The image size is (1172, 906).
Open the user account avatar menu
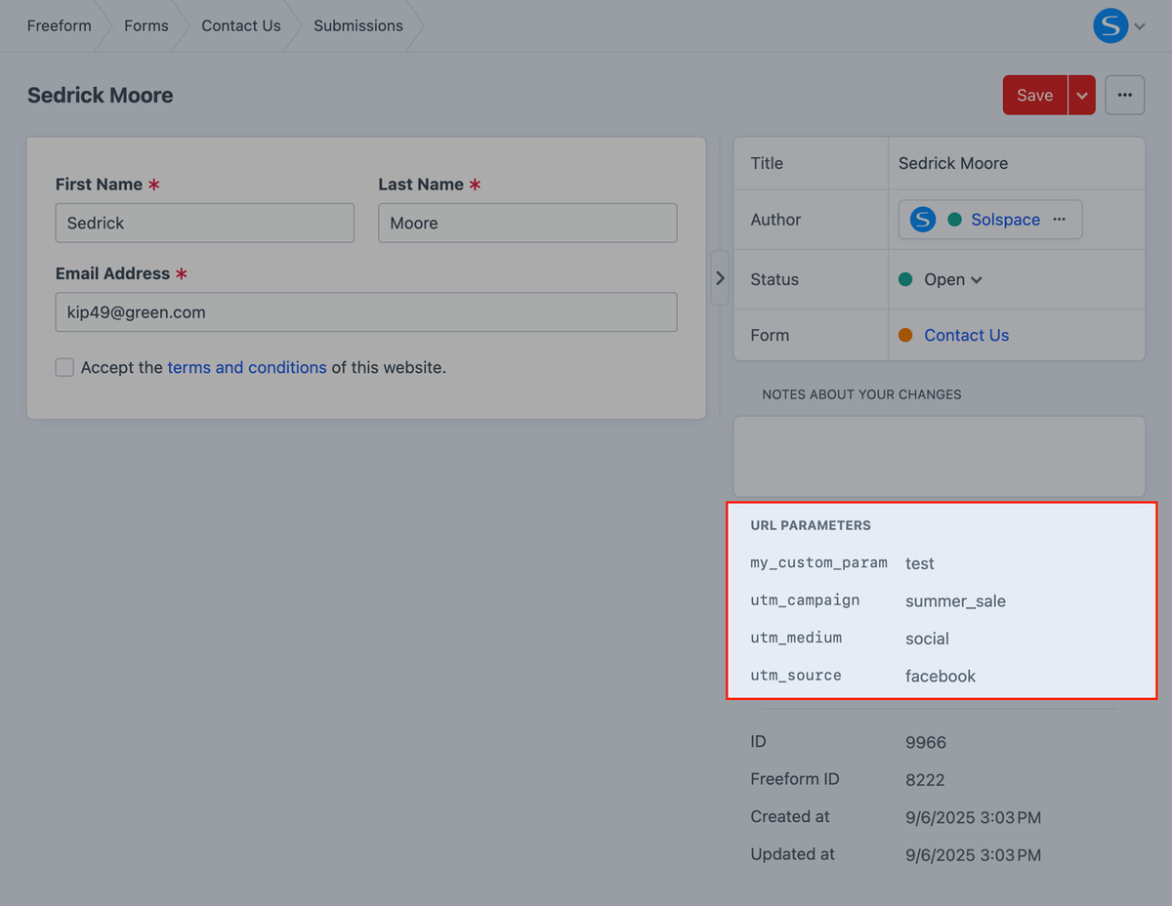click(x=1110, y=26)
